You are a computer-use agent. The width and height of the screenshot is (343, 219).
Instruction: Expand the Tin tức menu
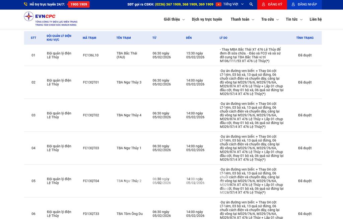pyautogui.click(x=294, y=19)
